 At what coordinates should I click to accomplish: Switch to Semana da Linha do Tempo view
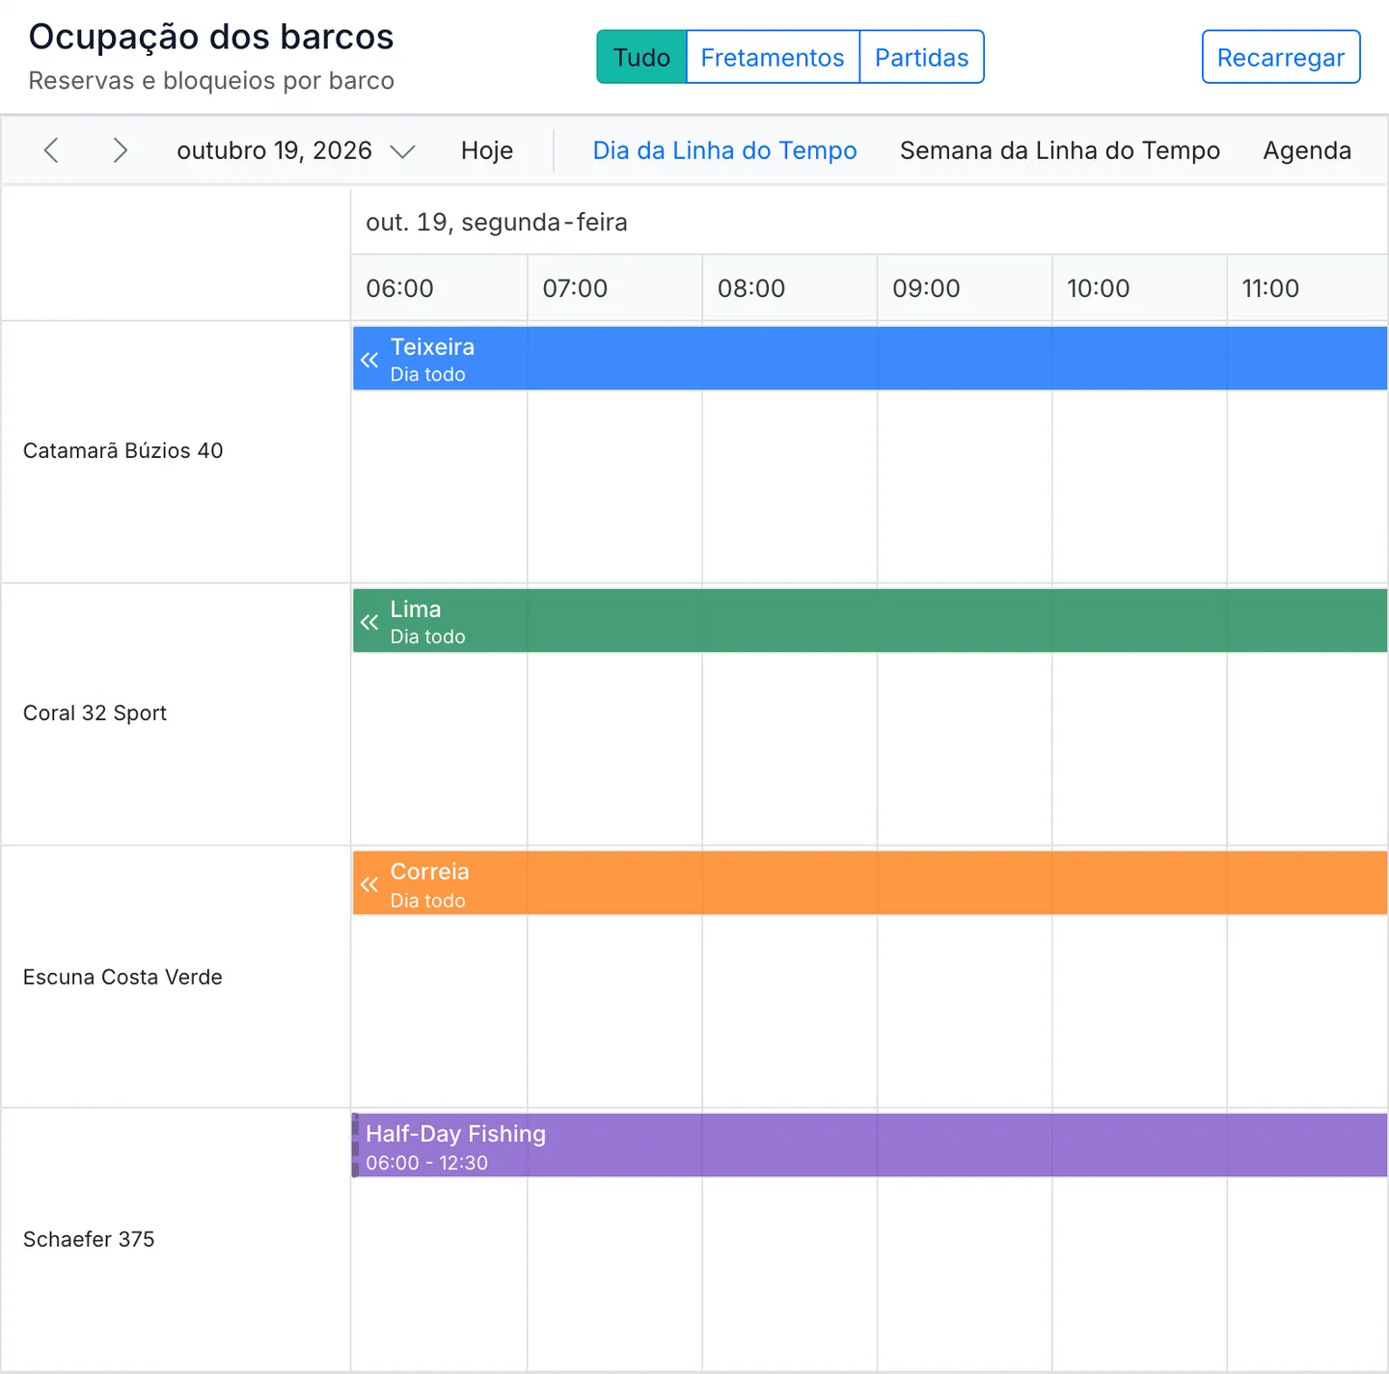click(x=1060, y=150)
